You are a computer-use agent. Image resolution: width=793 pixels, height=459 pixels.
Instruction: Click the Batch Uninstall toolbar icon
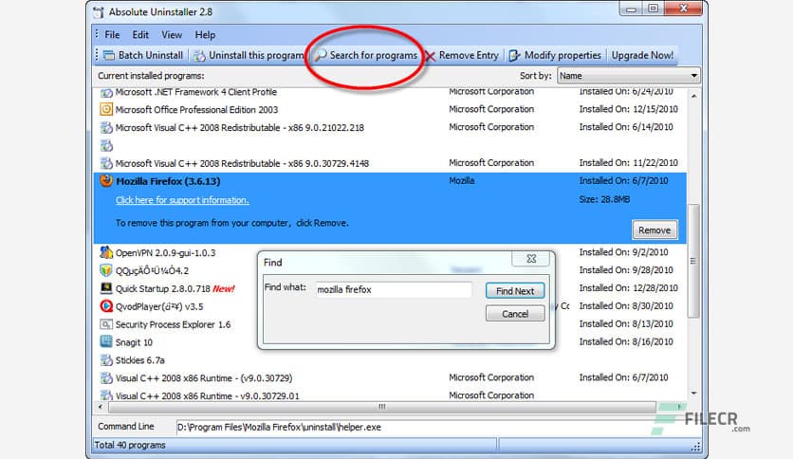pos(109,55)
